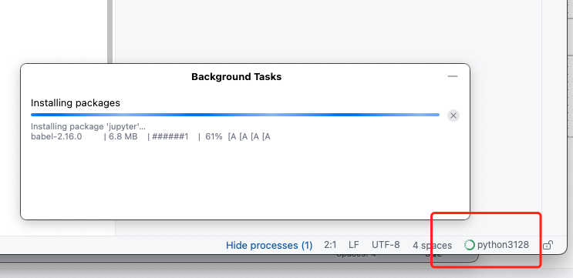
Task: Click the blue installation progress bar
Action: pyautogui.click(x=235, y=115)
